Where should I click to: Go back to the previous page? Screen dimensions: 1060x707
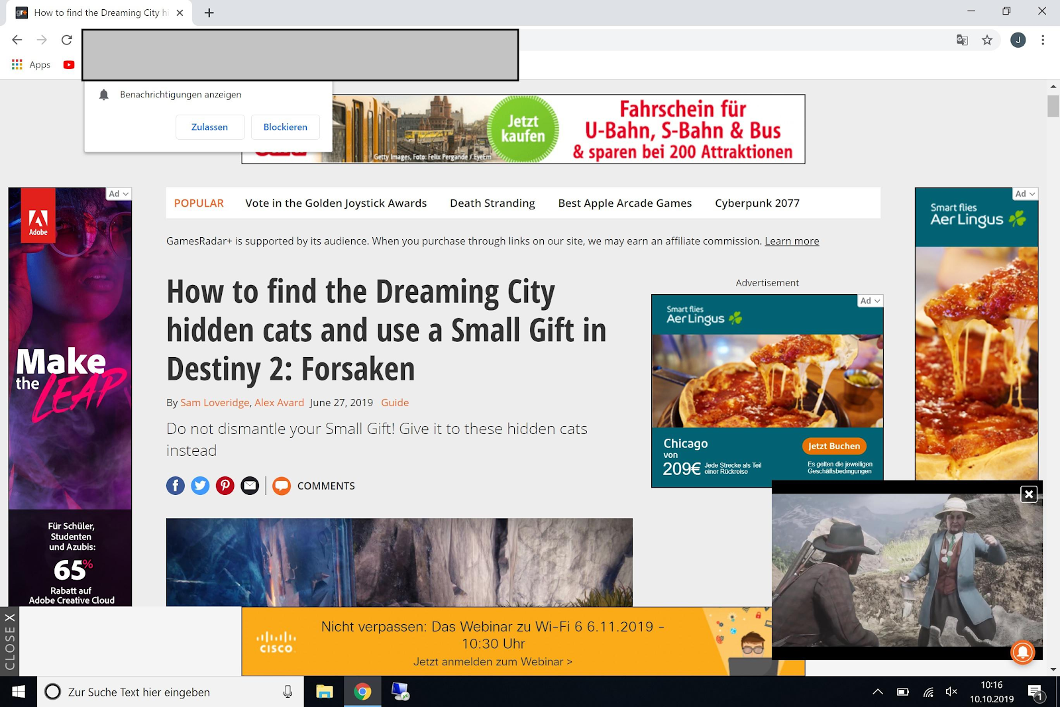click(x=17, y=40)
